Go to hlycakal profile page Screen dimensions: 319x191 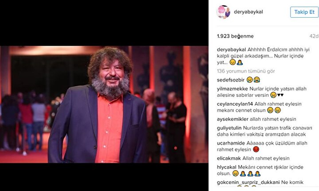click(227, 167)
